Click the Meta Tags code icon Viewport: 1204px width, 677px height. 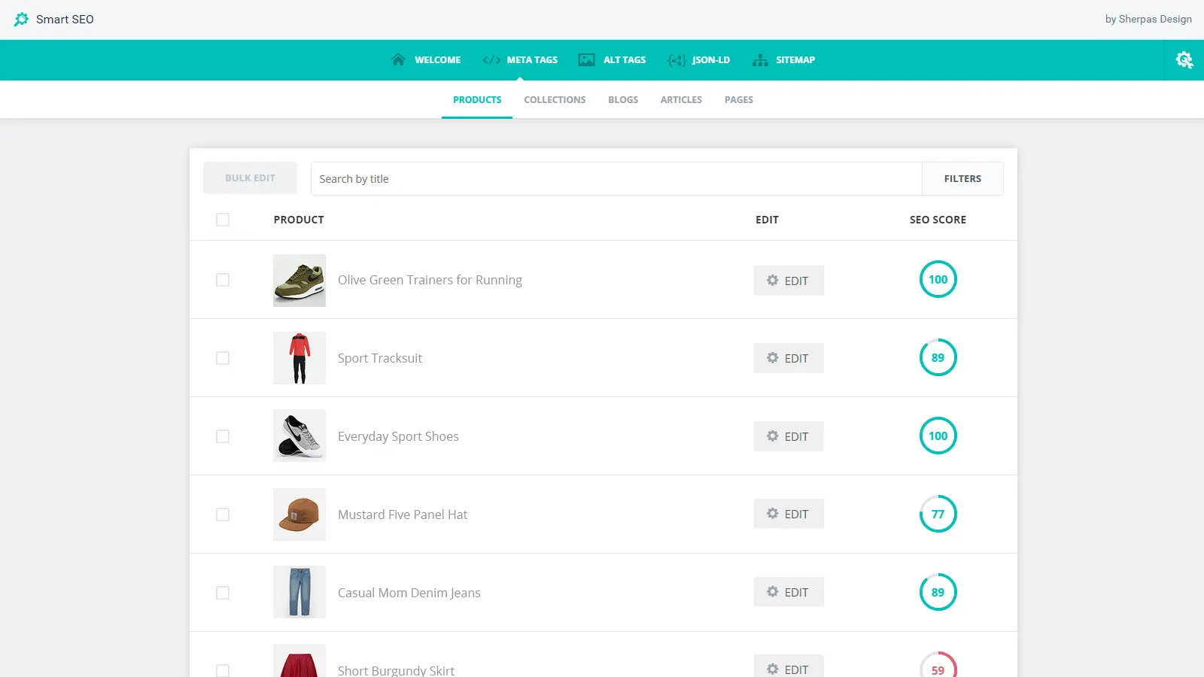pyautogui.click(x=492, y=59)
